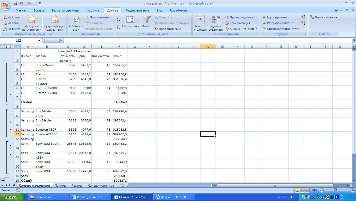Open Поиск решения solver
Image resolution: width=356 pixels, height=201 pixels.
click(x=323, y=17)
